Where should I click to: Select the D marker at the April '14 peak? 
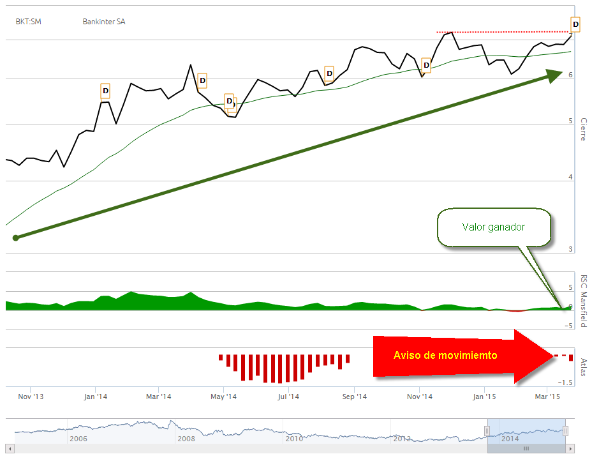pyautogui.click(x=202, y=80)
